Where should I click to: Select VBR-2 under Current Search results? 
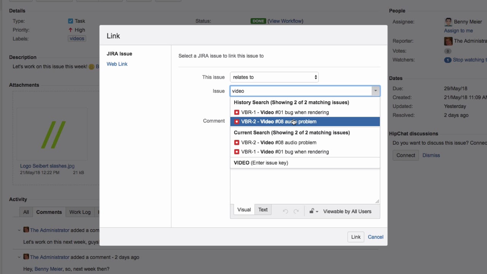coord(305,142)
